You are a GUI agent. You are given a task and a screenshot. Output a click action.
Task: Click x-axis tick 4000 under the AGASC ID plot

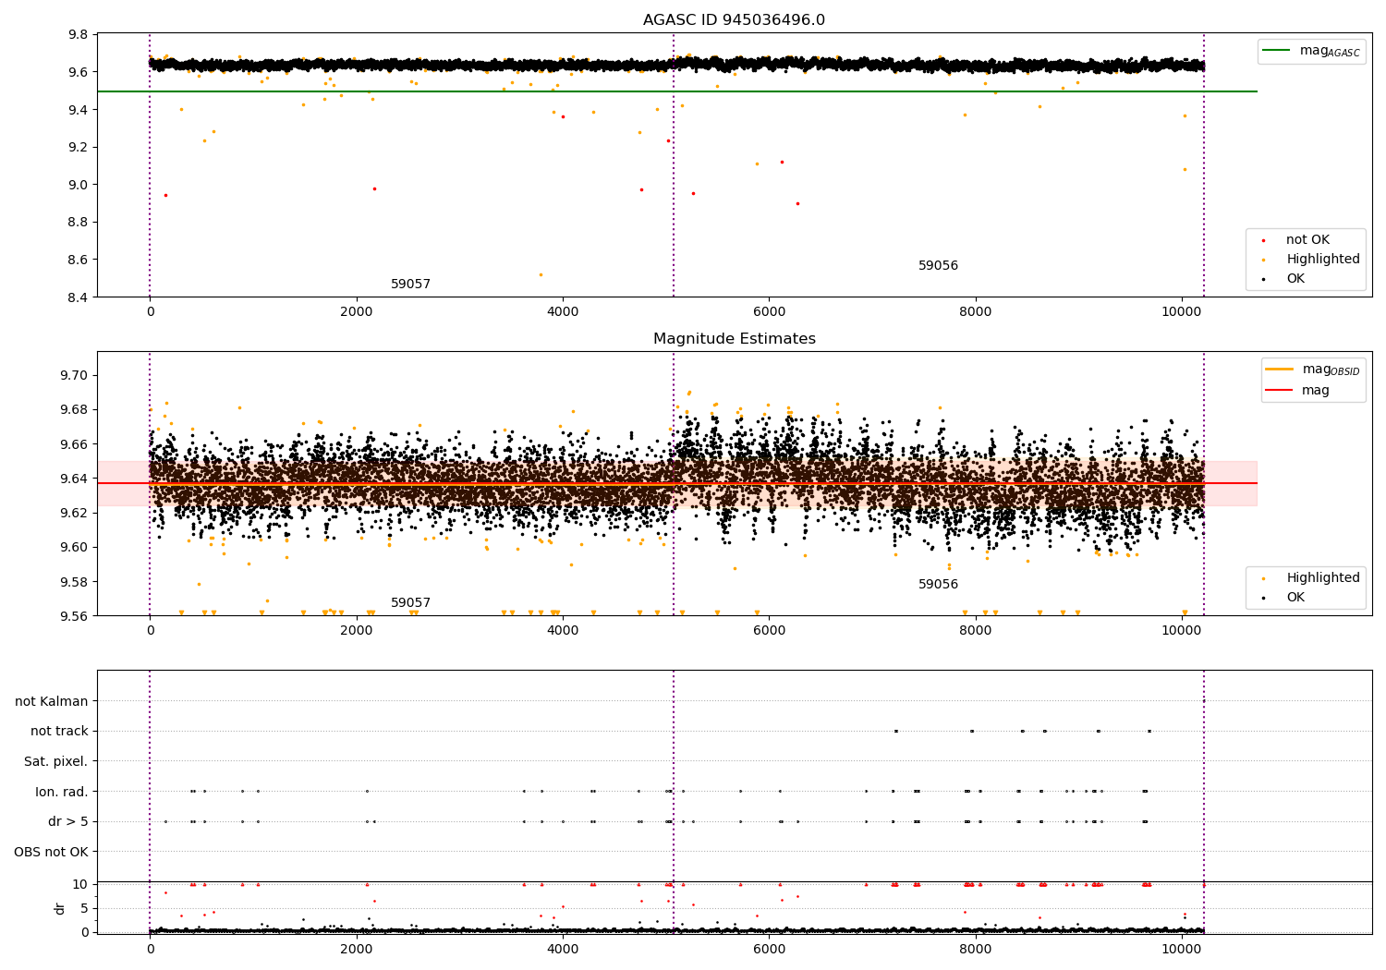click(563, 312)
